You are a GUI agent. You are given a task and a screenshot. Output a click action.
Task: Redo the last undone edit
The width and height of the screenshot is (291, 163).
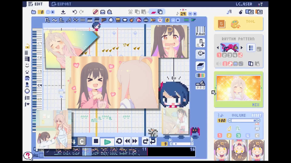click(x=82, y=12)
